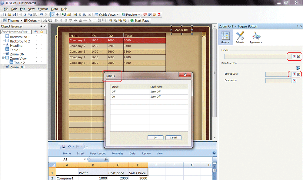The height and width of the screenshot is (180, 303).
Task: Toggle the hide-all eye icon in Object Browser
Action: pos(36,32)
